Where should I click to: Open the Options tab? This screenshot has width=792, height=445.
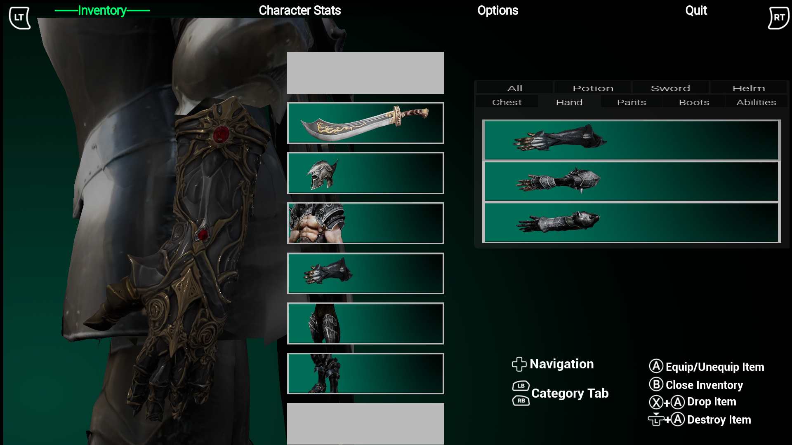click(x=497, y=10)
